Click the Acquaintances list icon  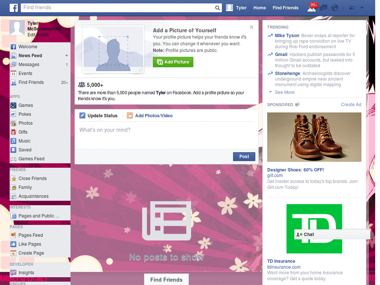tap(14, 196)
